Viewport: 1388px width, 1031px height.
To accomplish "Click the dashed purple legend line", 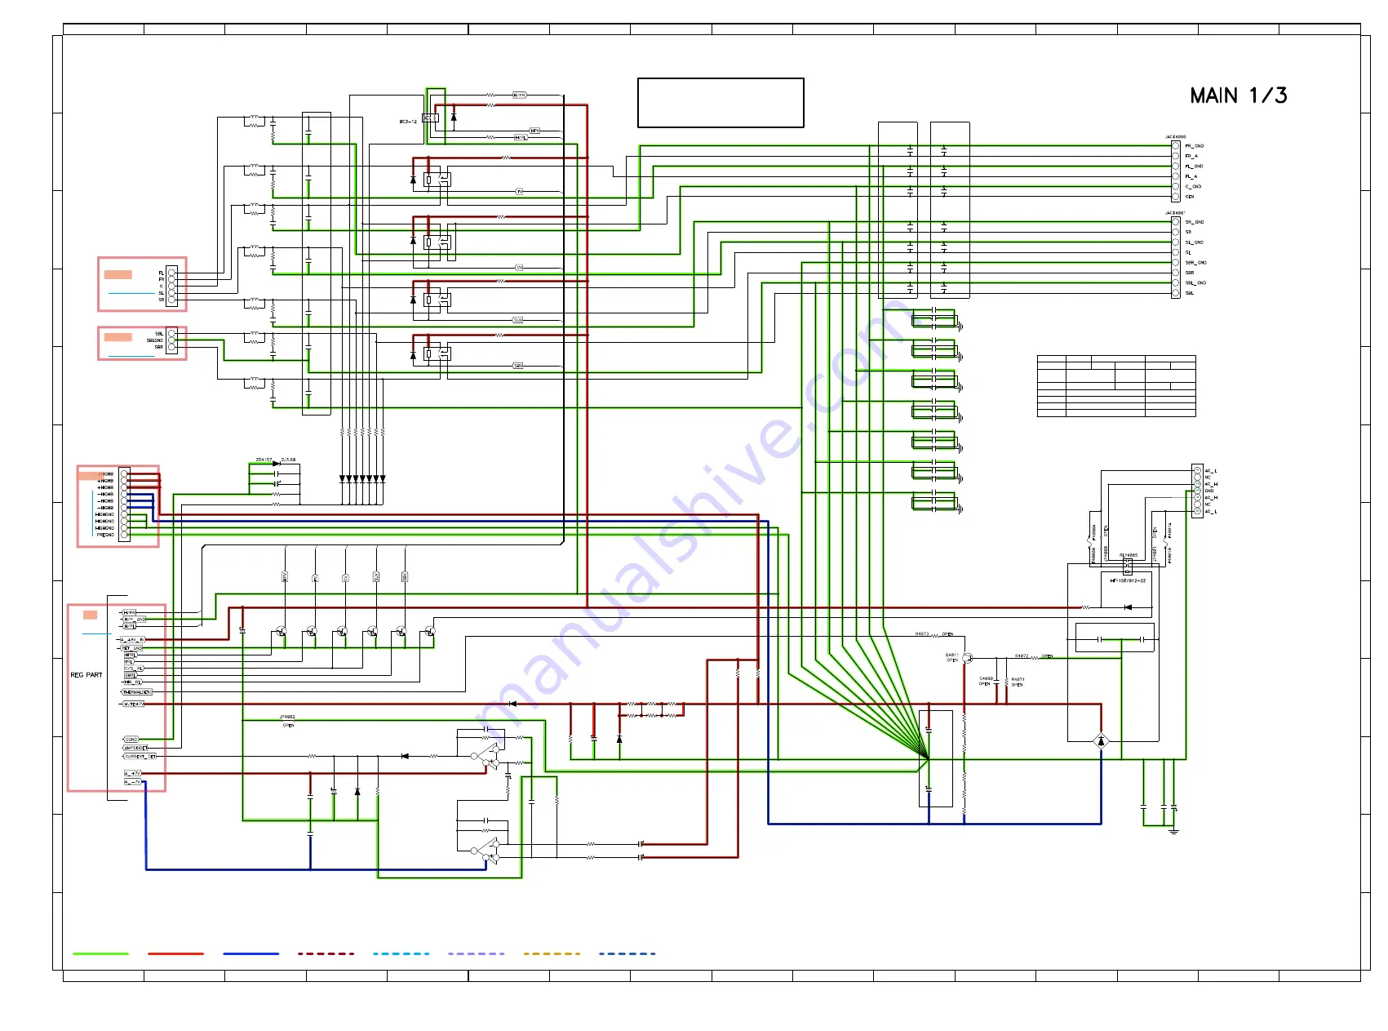I will coord(477,953).
